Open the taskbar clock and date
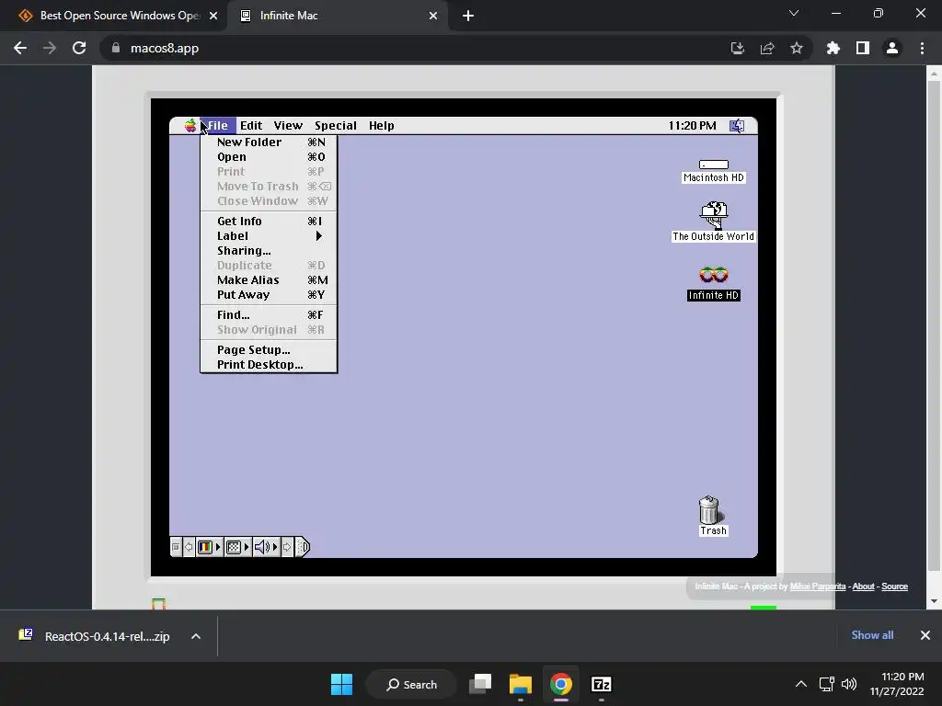 [897, 684]
